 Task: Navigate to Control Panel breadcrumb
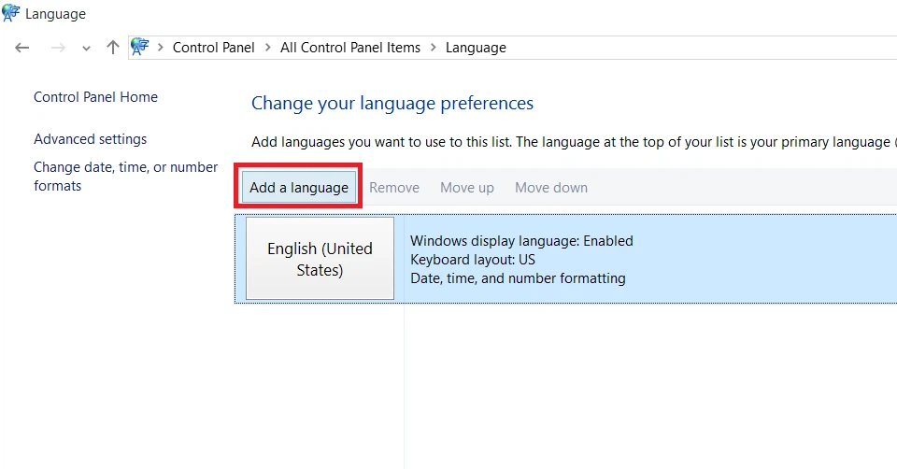tap(213, 48)
